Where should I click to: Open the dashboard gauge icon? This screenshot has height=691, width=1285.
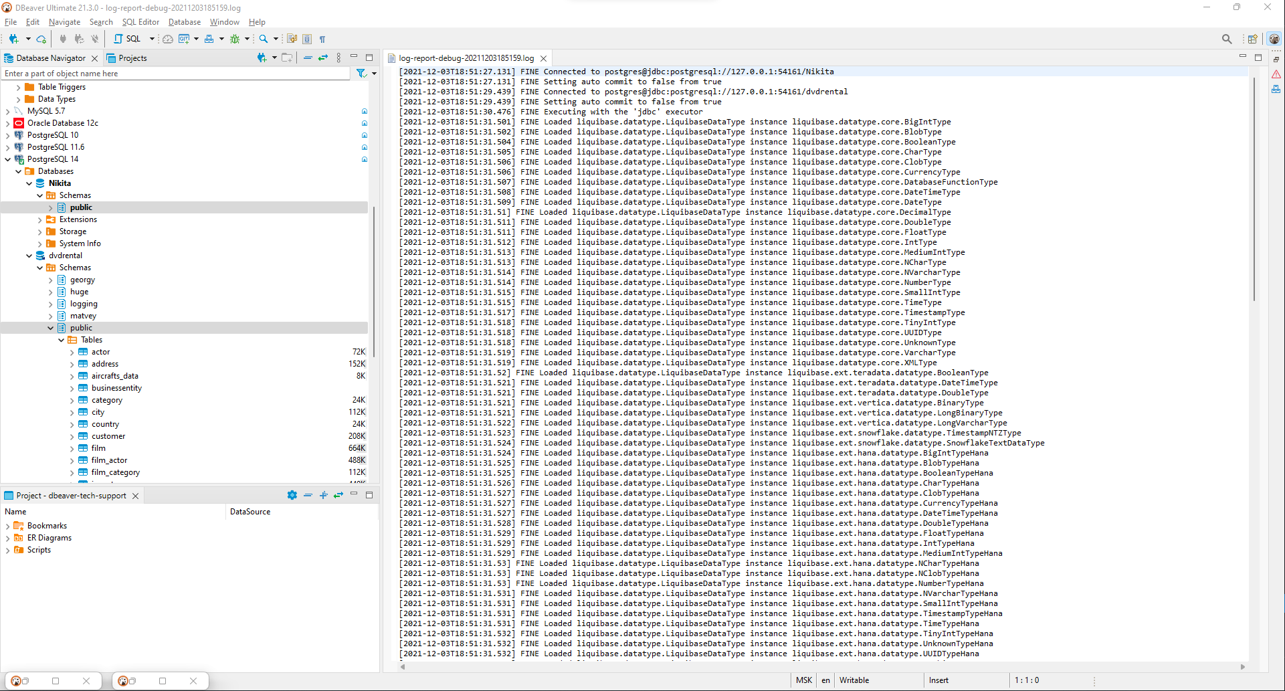point(168,39)
